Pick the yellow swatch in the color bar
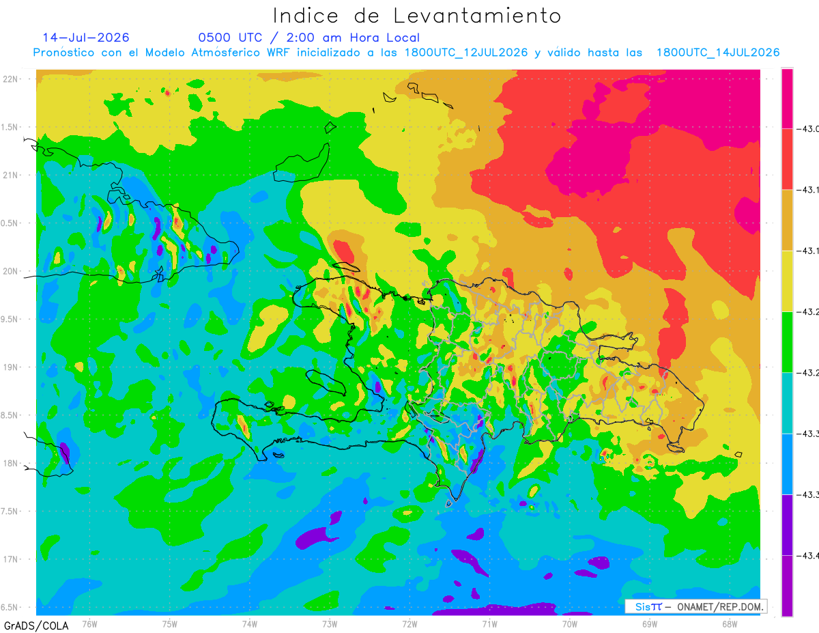The width and height of the screenshot is (819, 633). tap(787, 281)
